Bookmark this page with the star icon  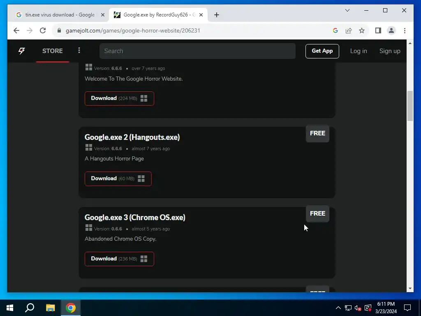pyautogui.click(x=362, y=30)
